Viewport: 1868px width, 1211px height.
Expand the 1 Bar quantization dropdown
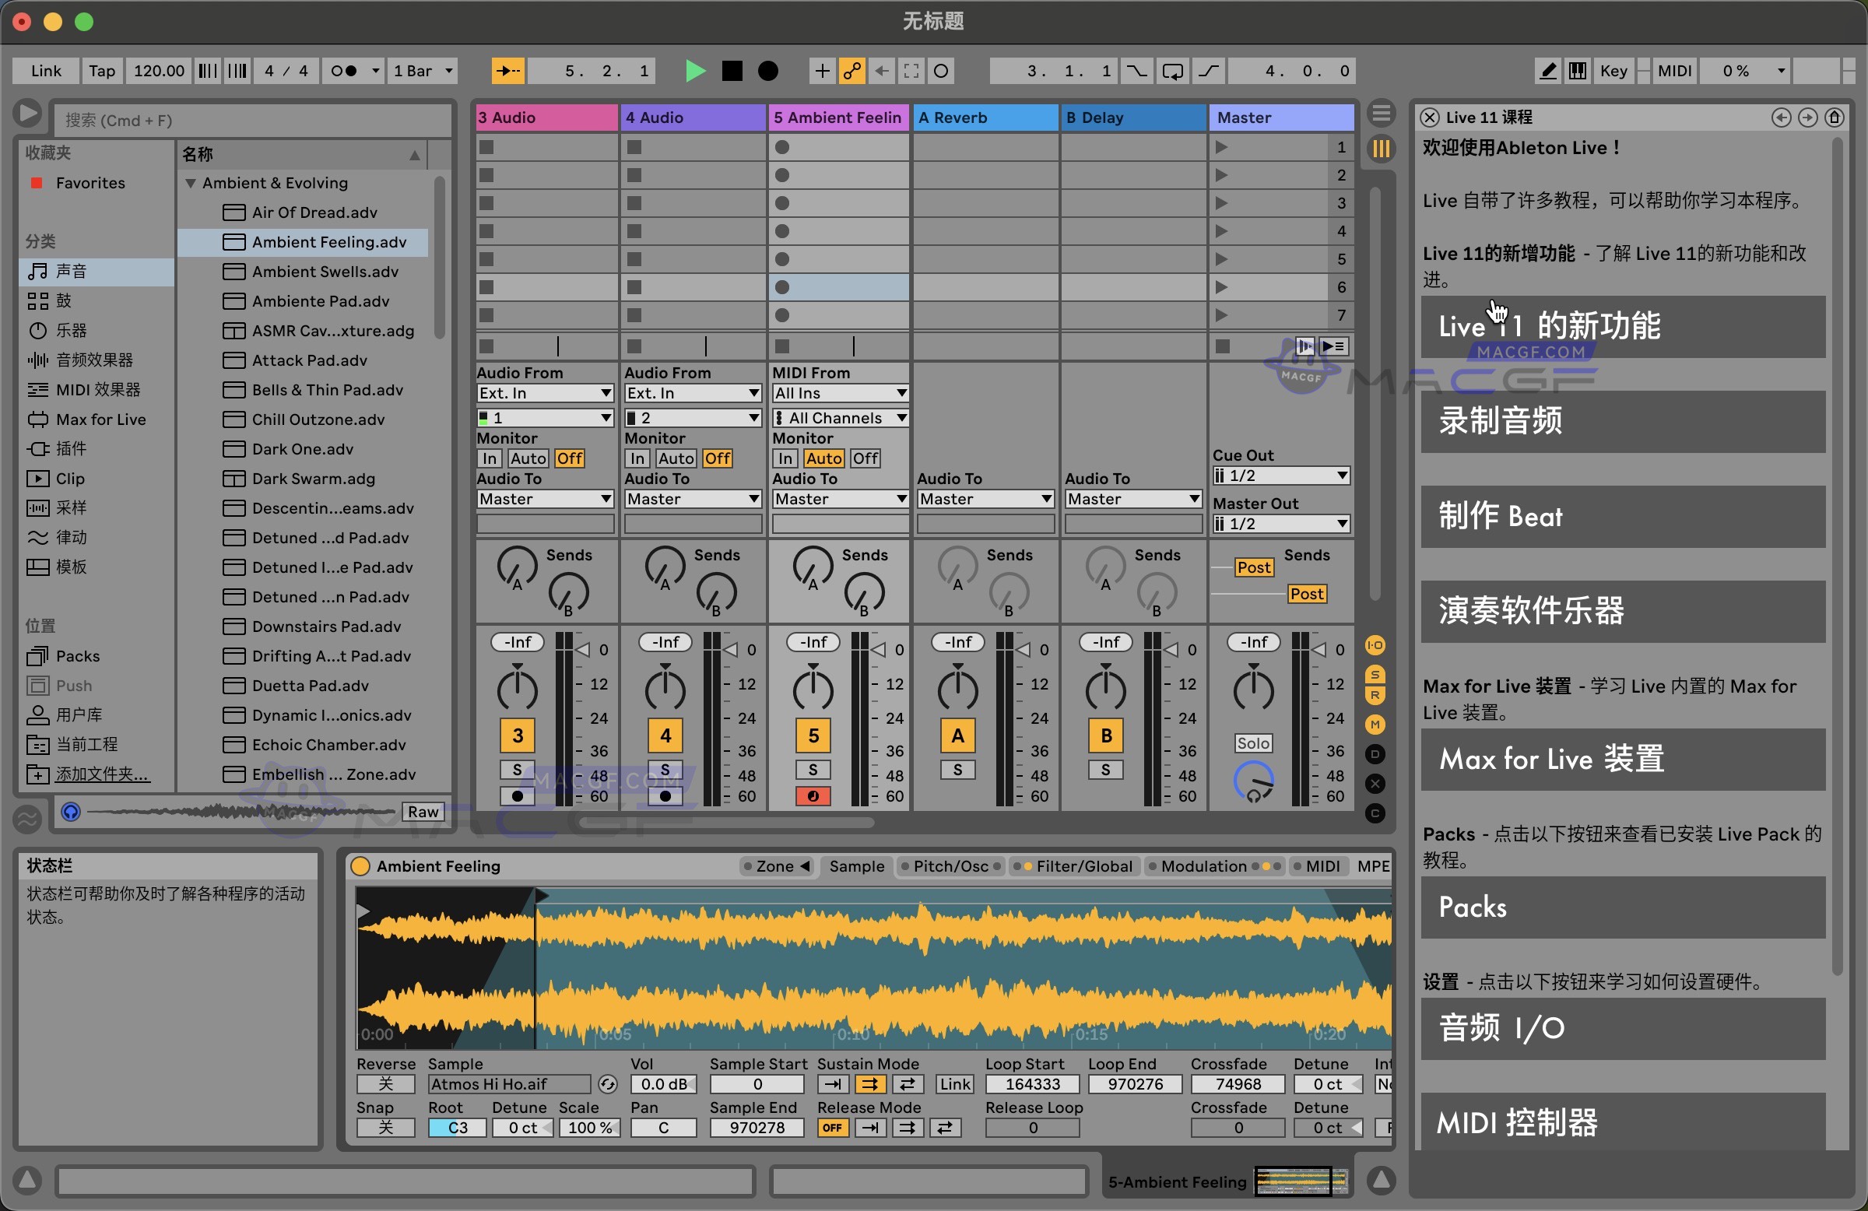click(423, 71)
